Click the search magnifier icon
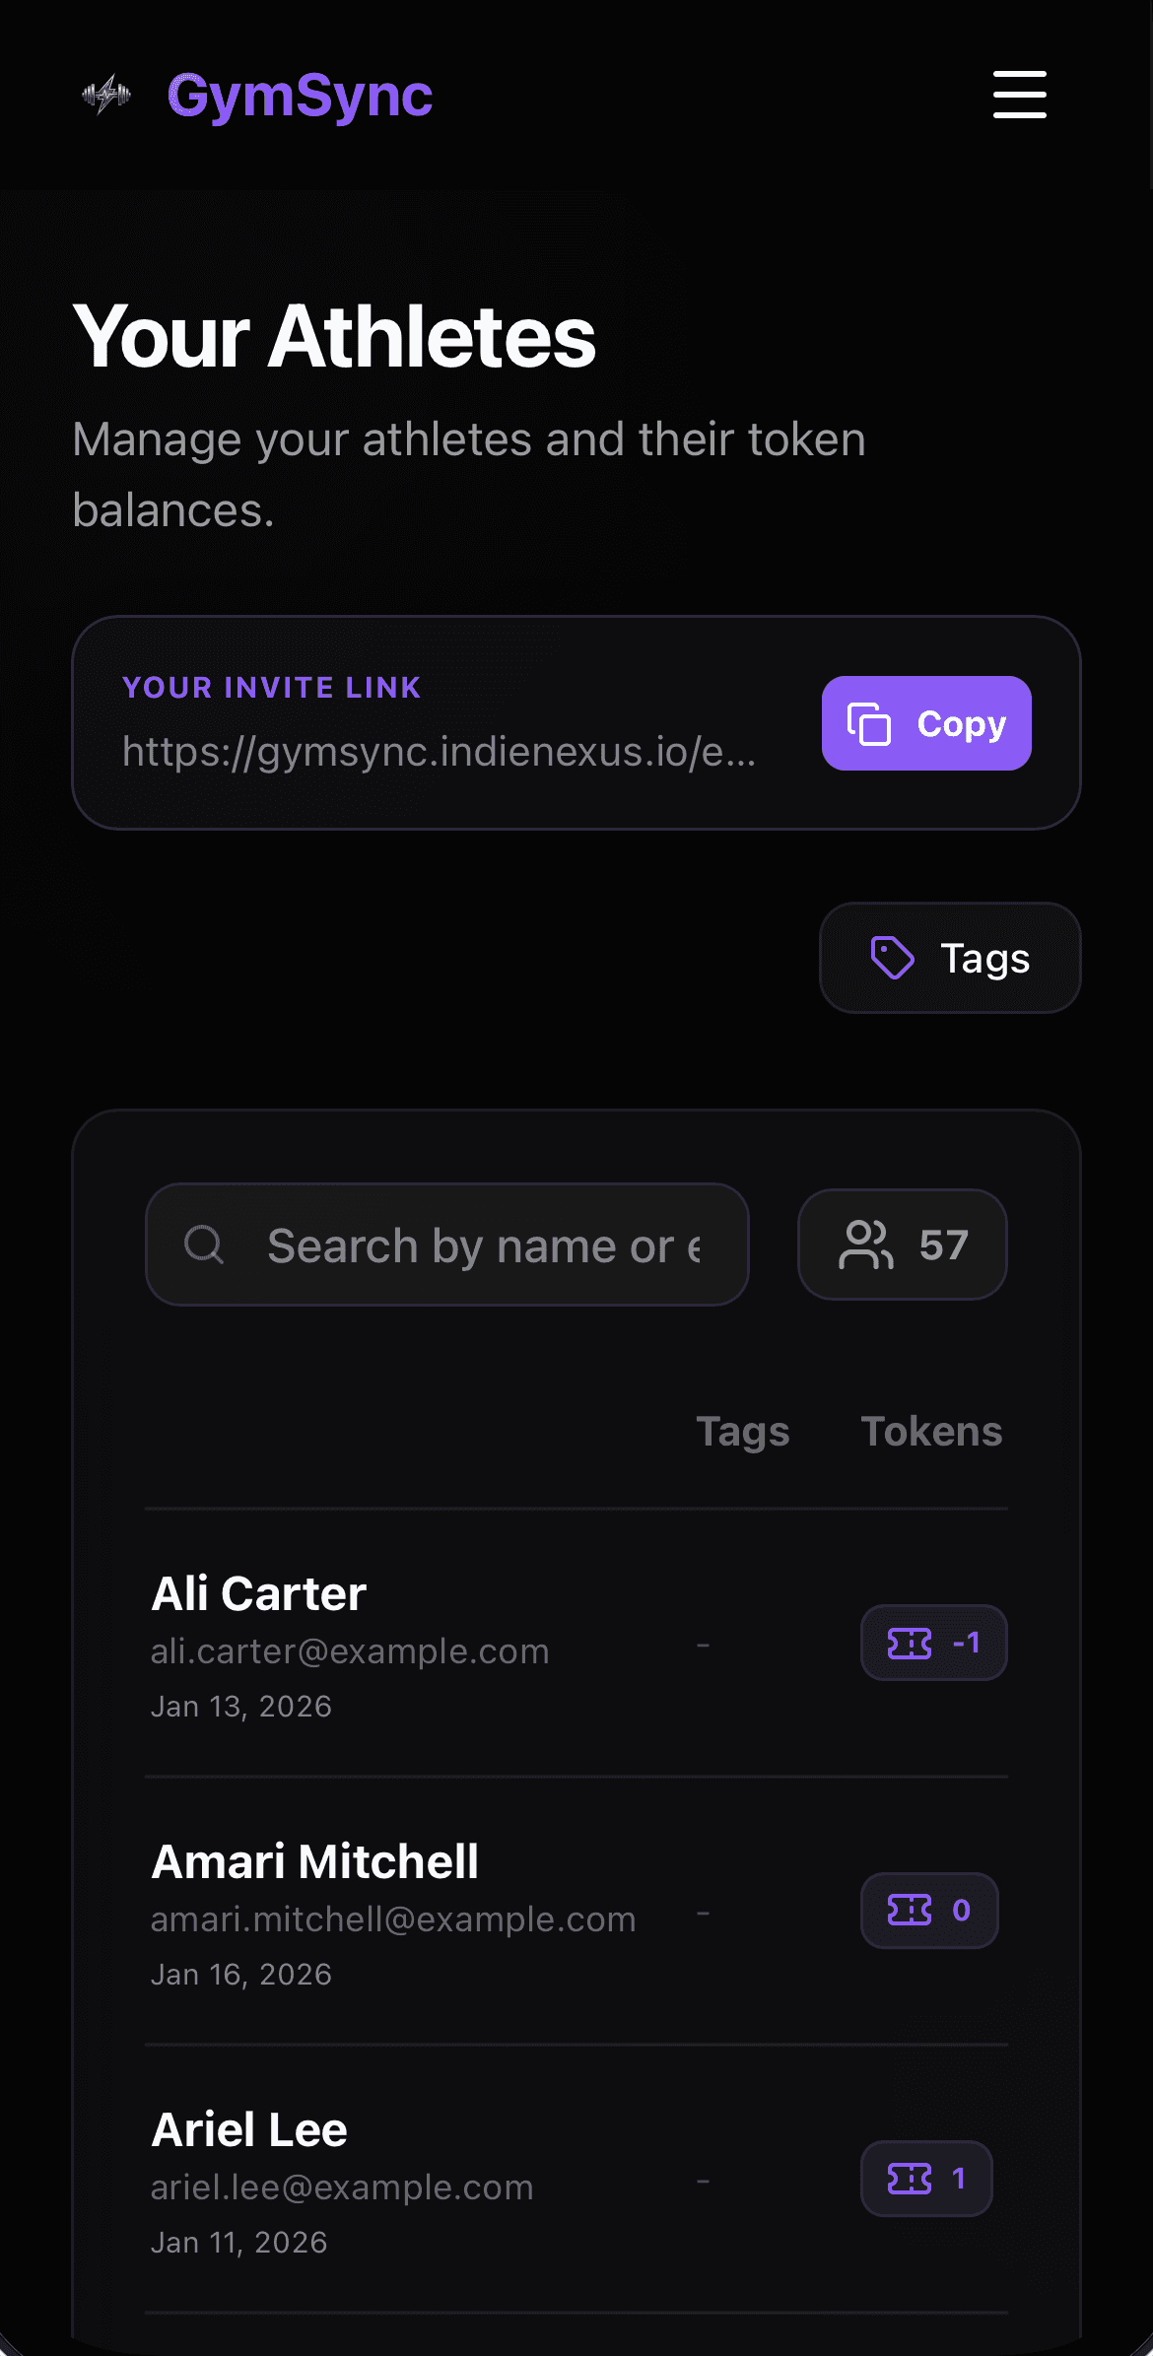The height and width of the screenshot is (2356, 1153). point(204,1245)
